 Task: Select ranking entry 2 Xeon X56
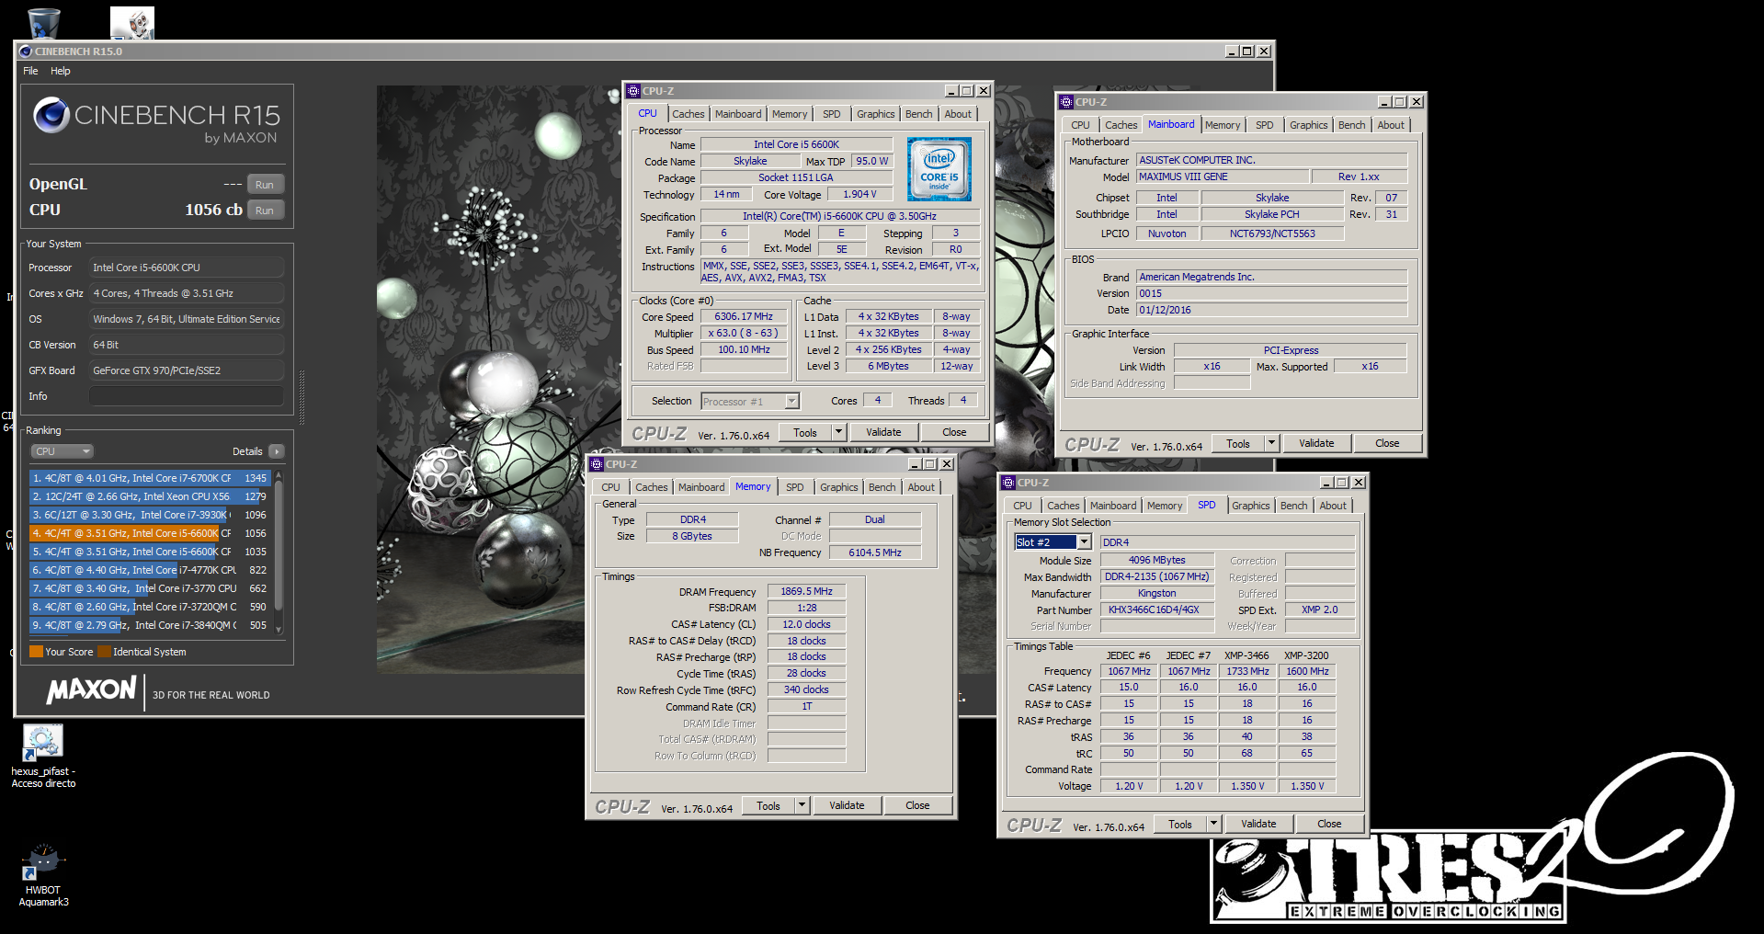click(x=150, y=496)
